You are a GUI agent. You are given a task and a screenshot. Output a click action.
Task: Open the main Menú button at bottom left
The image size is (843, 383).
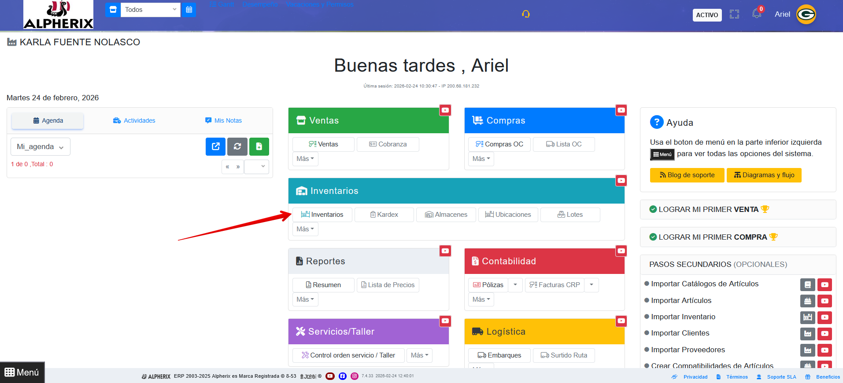tap(22, 372)
